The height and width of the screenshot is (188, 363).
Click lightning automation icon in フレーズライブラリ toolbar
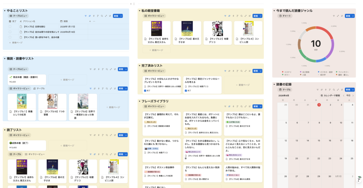(233, 106)
